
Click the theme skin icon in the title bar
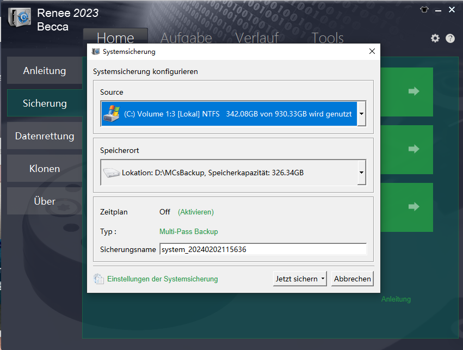pyautogui.click(x=424, y=9)
